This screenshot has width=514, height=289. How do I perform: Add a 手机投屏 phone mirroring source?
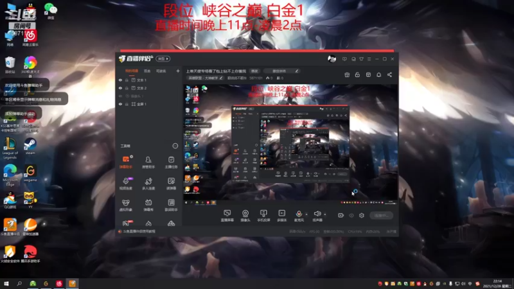(263, 216)
